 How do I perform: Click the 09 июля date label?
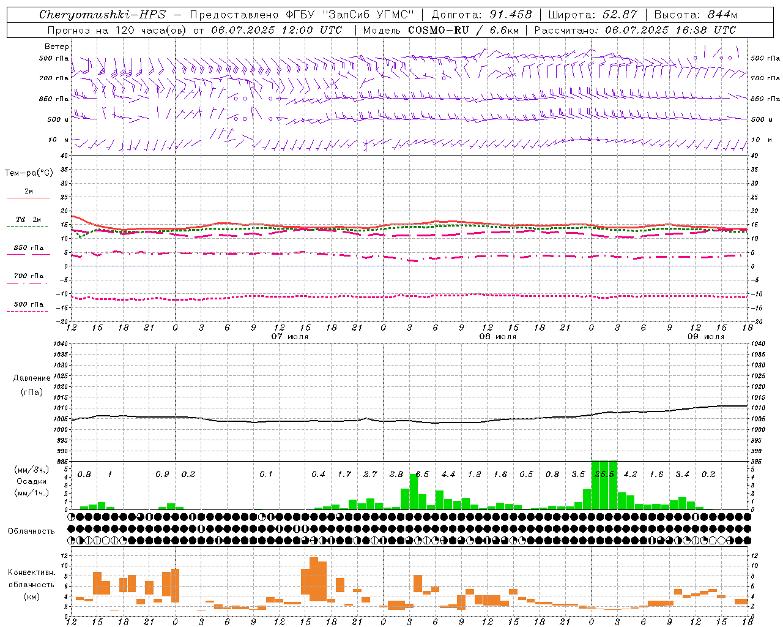(x=705, y=337)
